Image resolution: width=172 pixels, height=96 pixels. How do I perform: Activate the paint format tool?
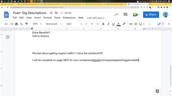click(x=26, y=24)
